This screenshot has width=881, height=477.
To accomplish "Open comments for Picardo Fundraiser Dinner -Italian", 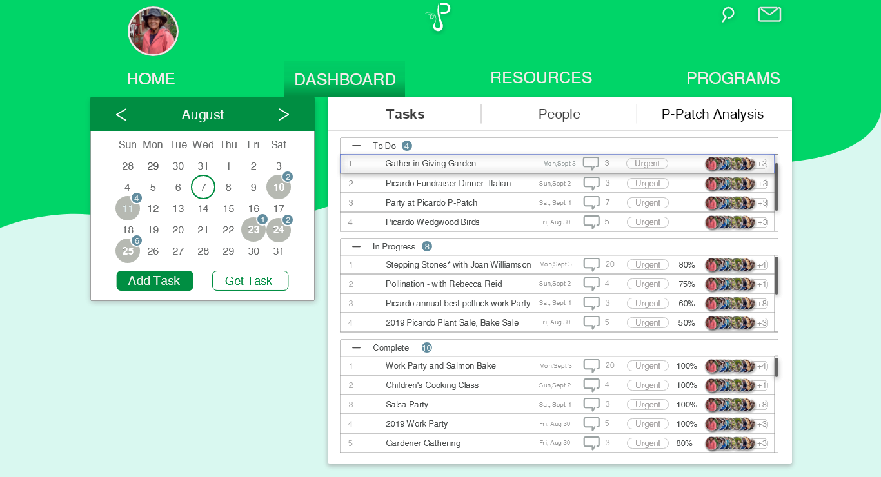I will [x=591, y=184].
